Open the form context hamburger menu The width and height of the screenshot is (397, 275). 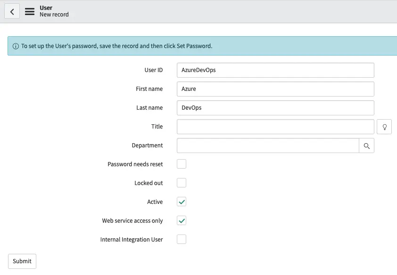click(x=30, y=11)
